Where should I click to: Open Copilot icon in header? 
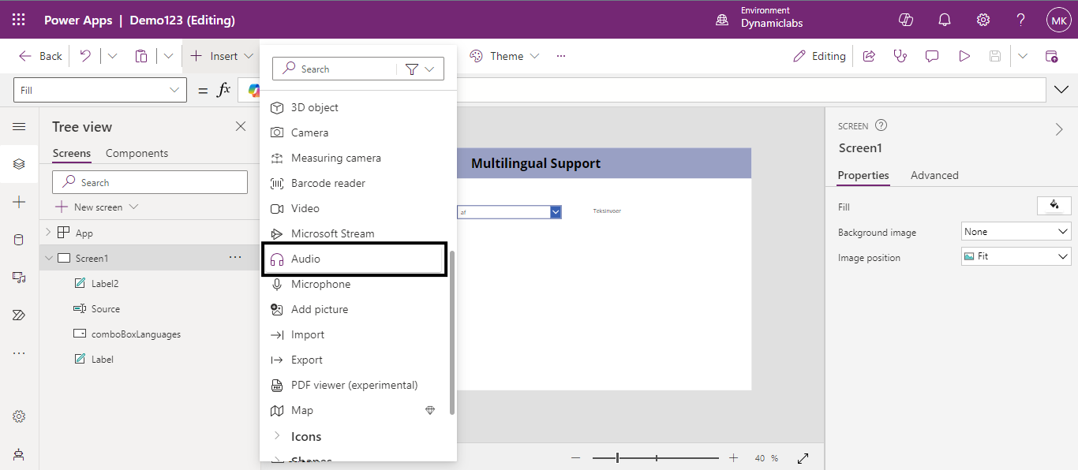click(907, 21)
